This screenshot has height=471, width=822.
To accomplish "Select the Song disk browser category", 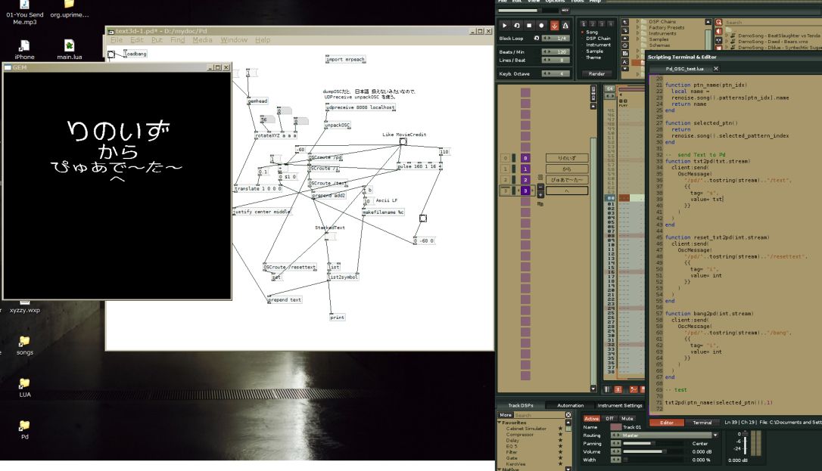I will 592,32.
